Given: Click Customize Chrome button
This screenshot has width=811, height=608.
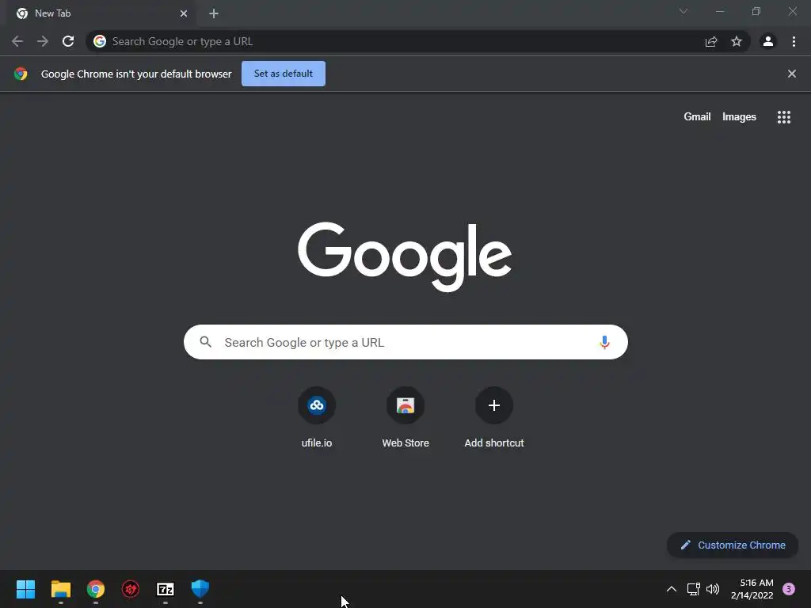Looking at the screenshot, I should tap(733, 545).
